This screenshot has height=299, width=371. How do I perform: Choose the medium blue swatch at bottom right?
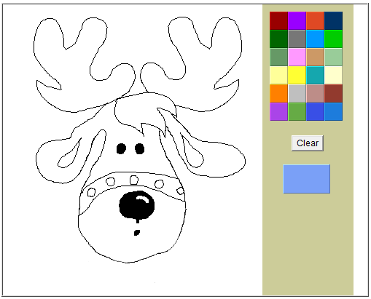pyautogui.click(x=333, y=111)
